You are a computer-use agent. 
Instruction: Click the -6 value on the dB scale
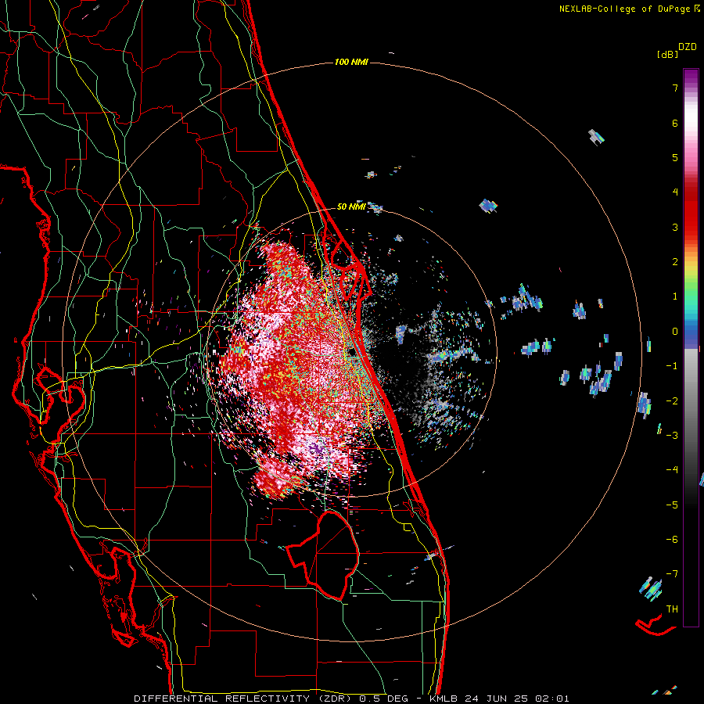tap(672, 540)
